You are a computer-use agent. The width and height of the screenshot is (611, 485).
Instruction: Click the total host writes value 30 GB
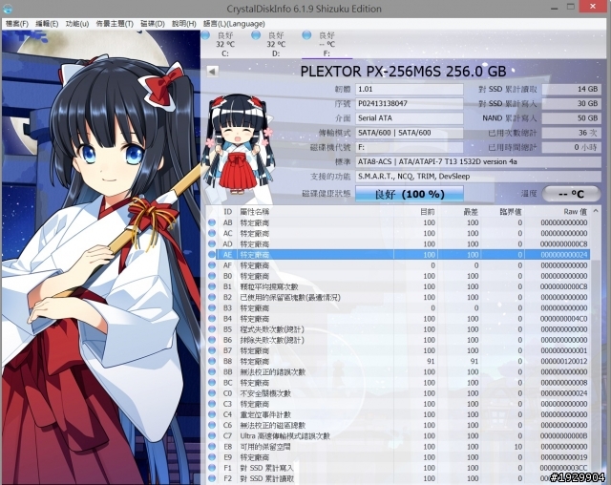[x=571, y=104]
